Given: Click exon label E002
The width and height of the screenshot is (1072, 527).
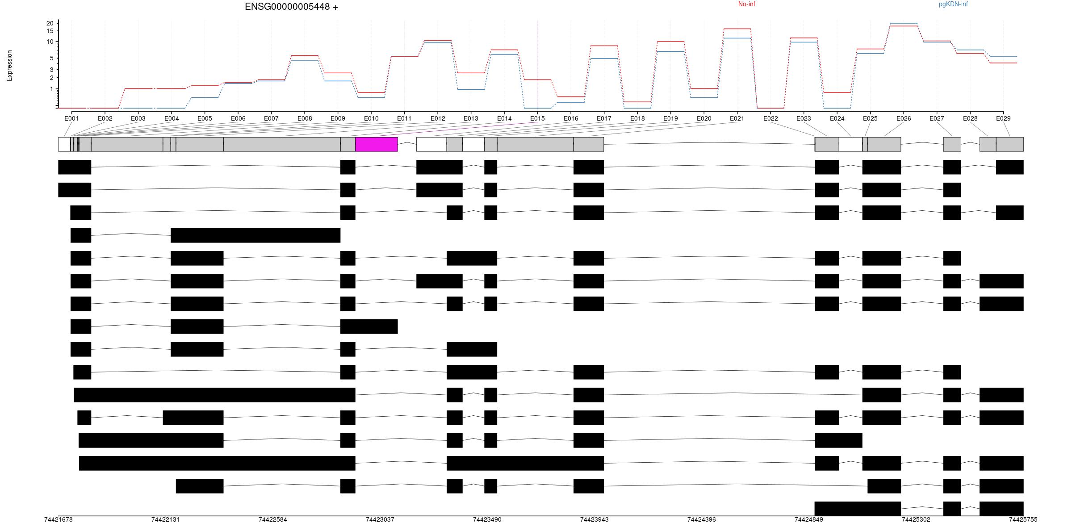Looking at the screenshot, I should pyautogui.click(x=105, y=118).
